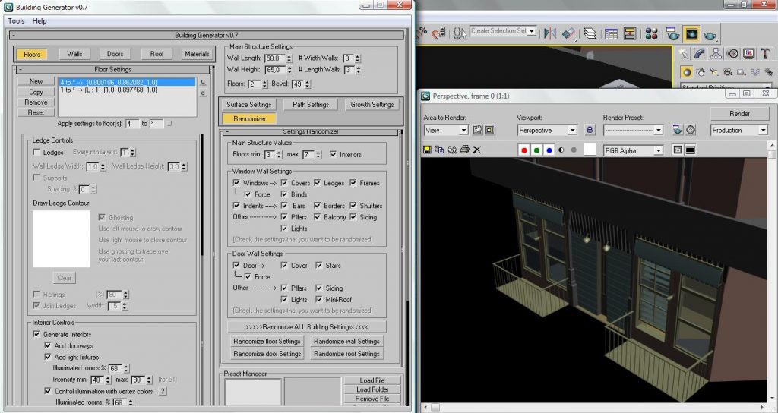778x413 pixels.
Task: Uncheck the Balcony randomizer checkbox
Action: [317, 217]
